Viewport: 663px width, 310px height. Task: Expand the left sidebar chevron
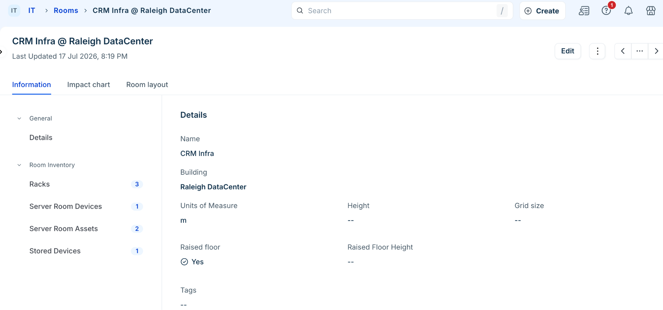coord(2,52)
